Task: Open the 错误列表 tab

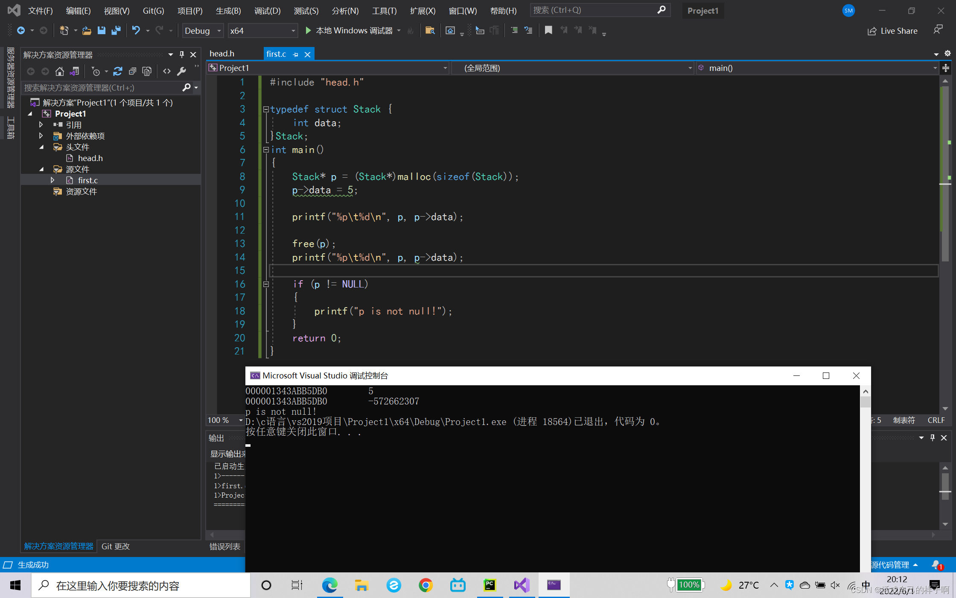Action: point(224,546)
